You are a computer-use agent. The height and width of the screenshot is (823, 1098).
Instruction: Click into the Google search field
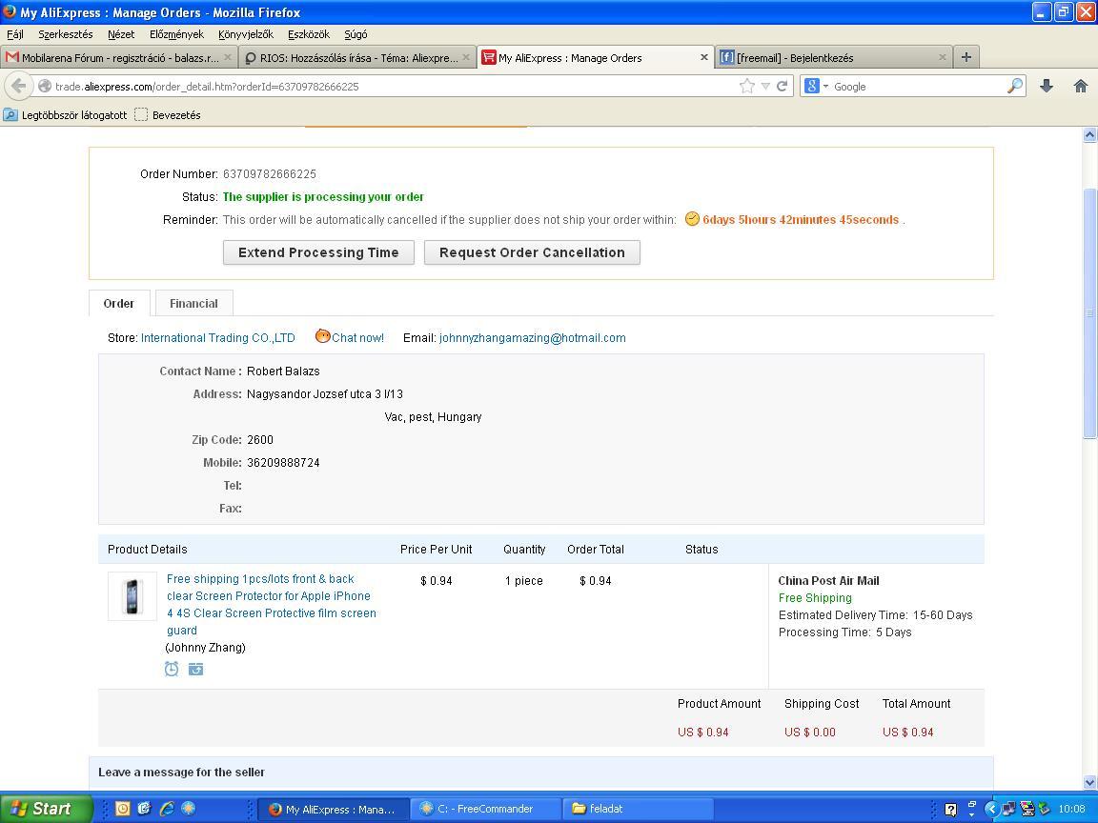917,86
